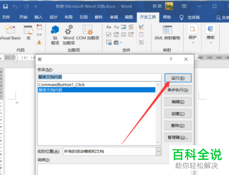Screen dimensions: 229x175
Task: Open the quick access toolbar customize arrow
Action: tap(36, 7)
